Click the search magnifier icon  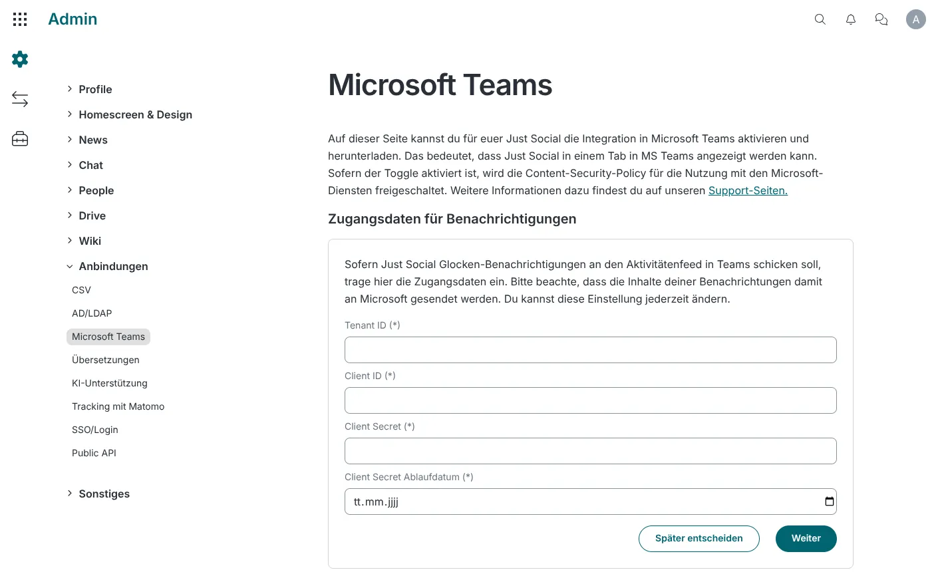click(820, 19)
